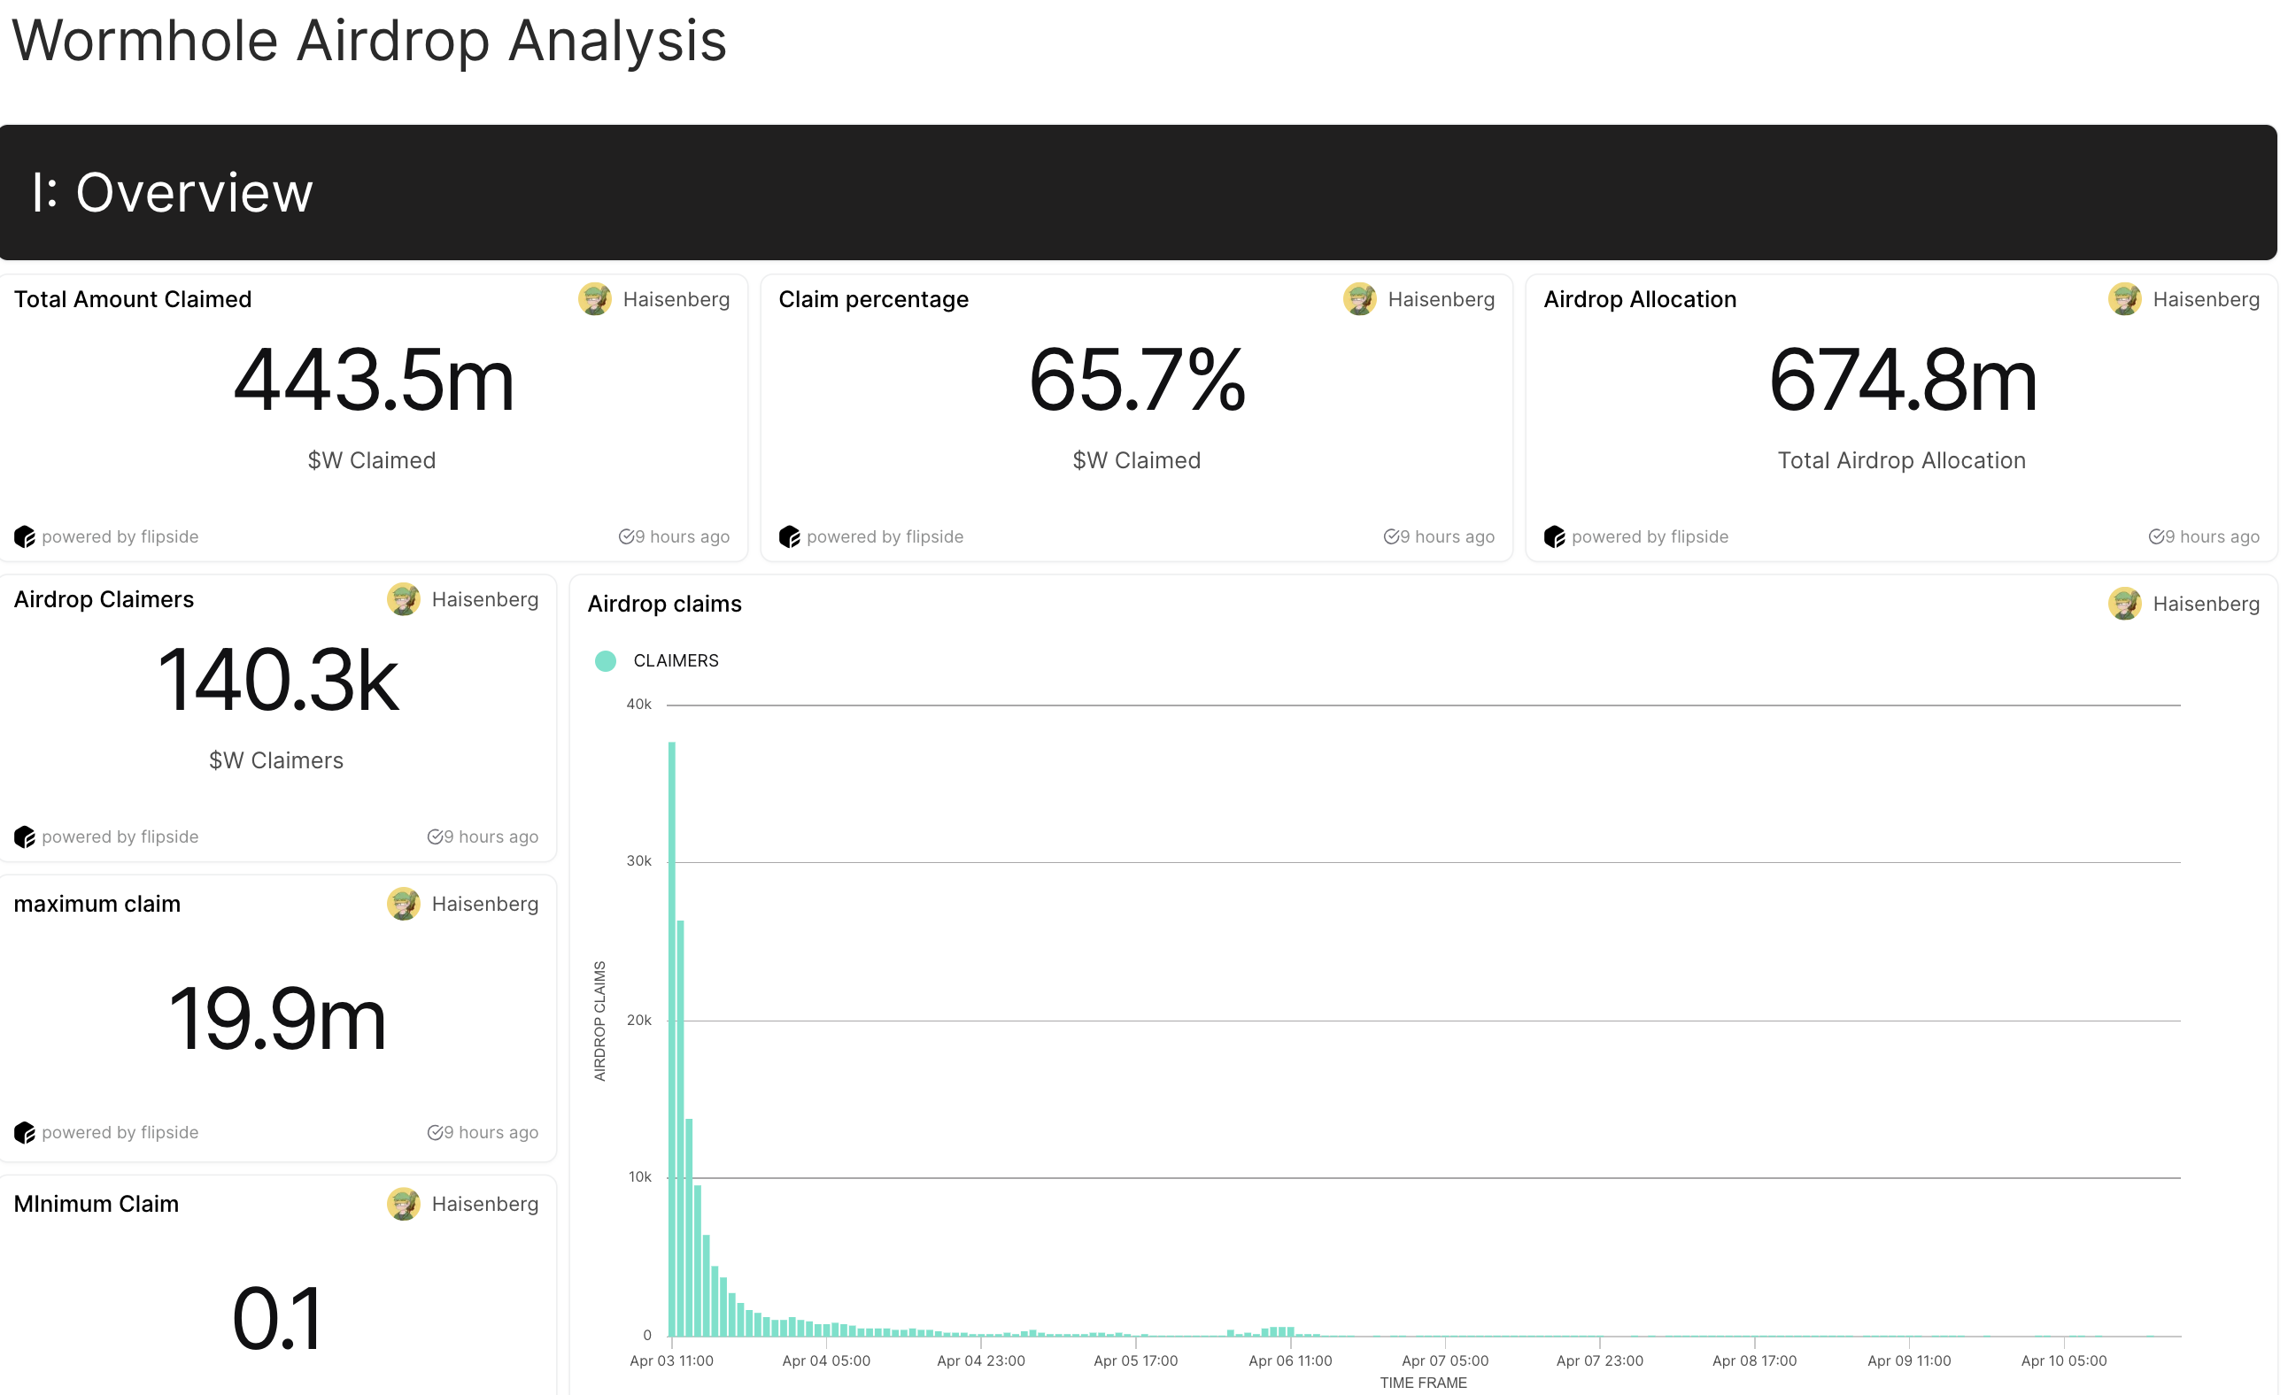Click flipside logo on Airdrop Allocation card
2288x1395 pixels.
click(x=1555, y=536)
